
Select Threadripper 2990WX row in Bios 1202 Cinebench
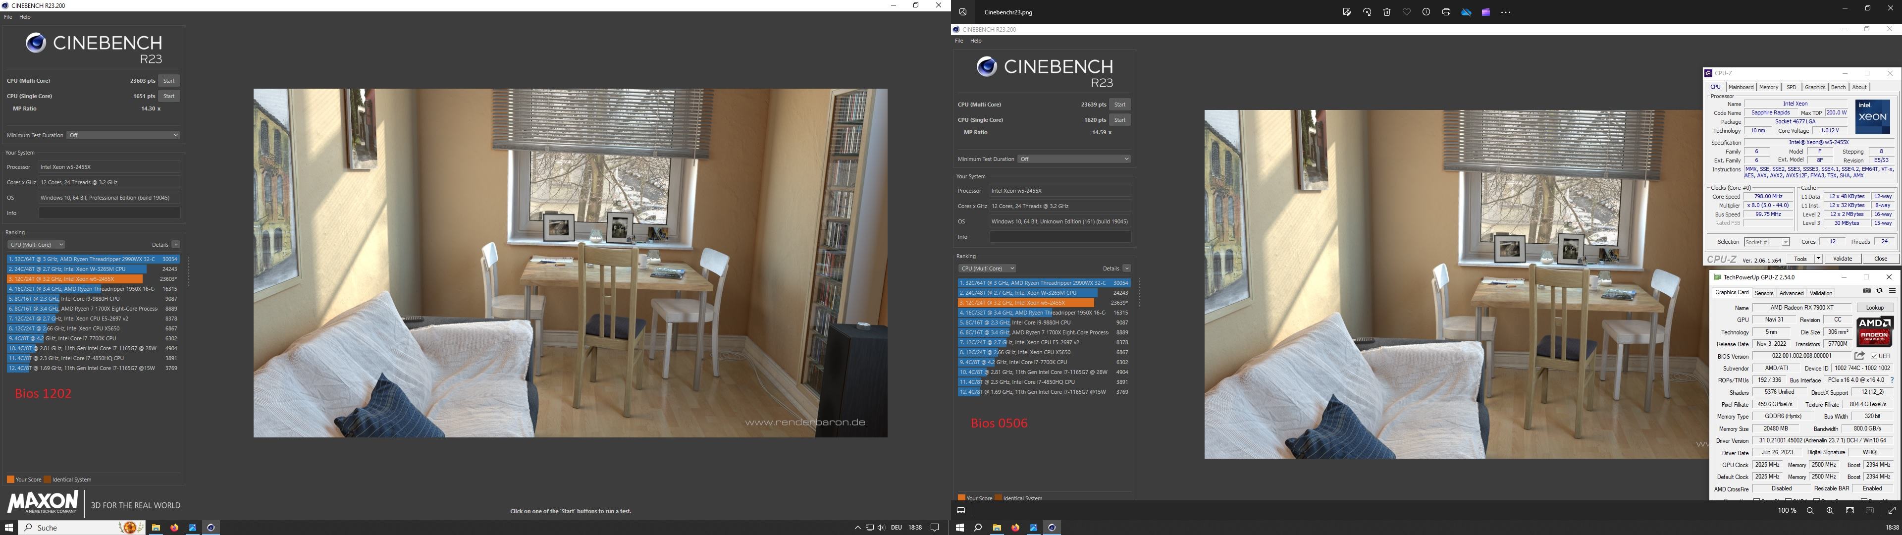pos(93,260)
